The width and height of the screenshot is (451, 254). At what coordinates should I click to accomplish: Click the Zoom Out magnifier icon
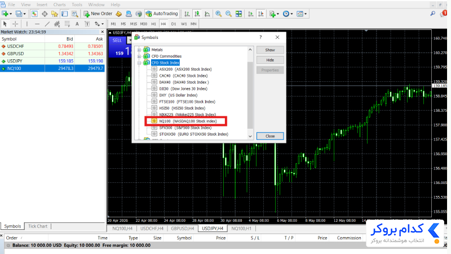228,14
